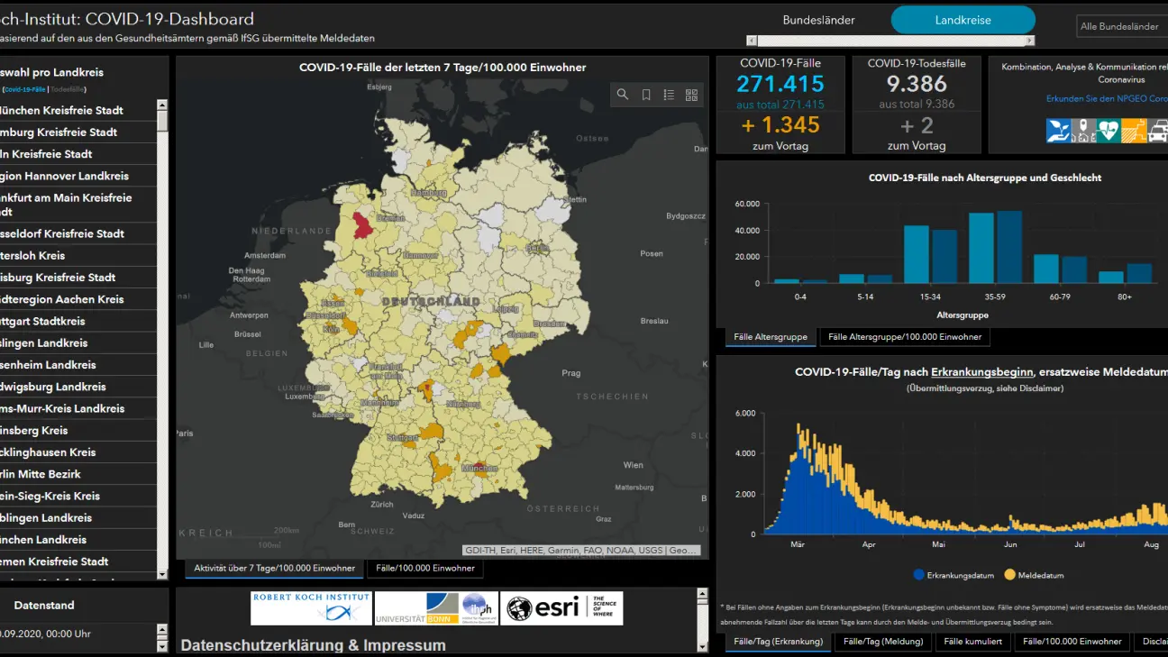Screen dimensions: 1168x657
Task: Switch list to Todesfälle
Action: (x=68, y=89)
